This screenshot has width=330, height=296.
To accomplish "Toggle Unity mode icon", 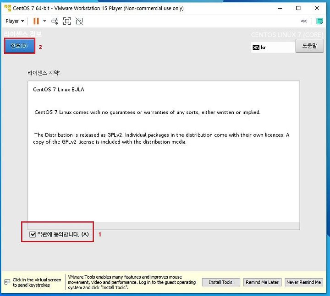I will (x=79, y=21).
